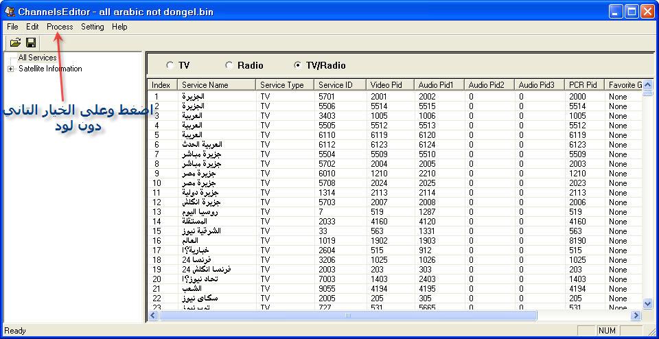This screenshot has width=659, height=339.
Task: Click the Favorite G column header
Action: click(623, 85)
